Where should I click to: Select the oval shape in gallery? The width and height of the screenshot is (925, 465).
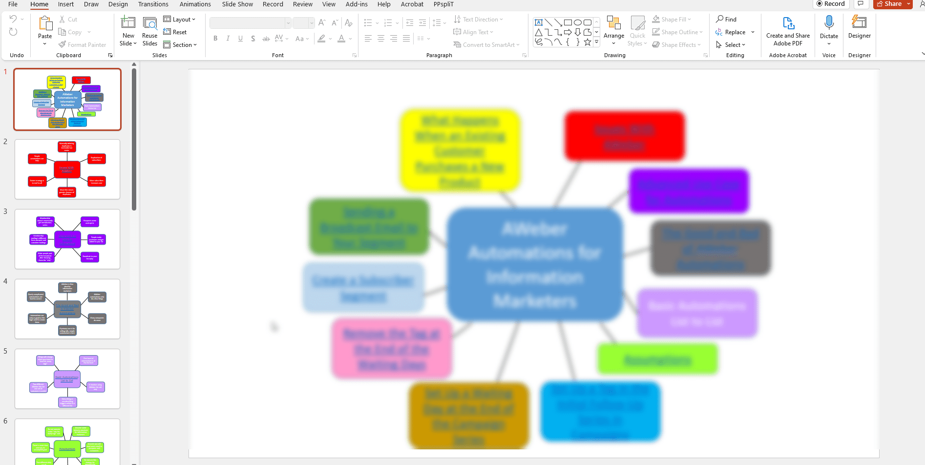(577, 22)
